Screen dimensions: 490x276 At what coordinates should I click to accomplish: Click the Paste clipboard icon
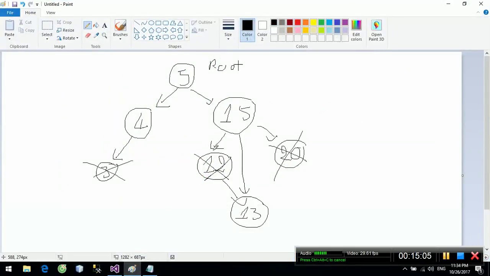[10, 25]
